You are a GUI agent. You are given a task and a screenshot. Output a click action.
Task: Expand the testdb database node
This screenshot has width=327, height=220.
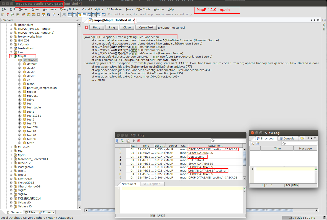pyautogui.click(x=19, y=139)
